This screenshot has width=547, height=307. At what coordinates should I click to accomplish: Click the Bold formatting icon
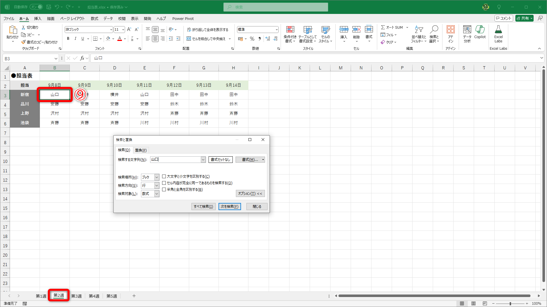[x=68, y=39]
